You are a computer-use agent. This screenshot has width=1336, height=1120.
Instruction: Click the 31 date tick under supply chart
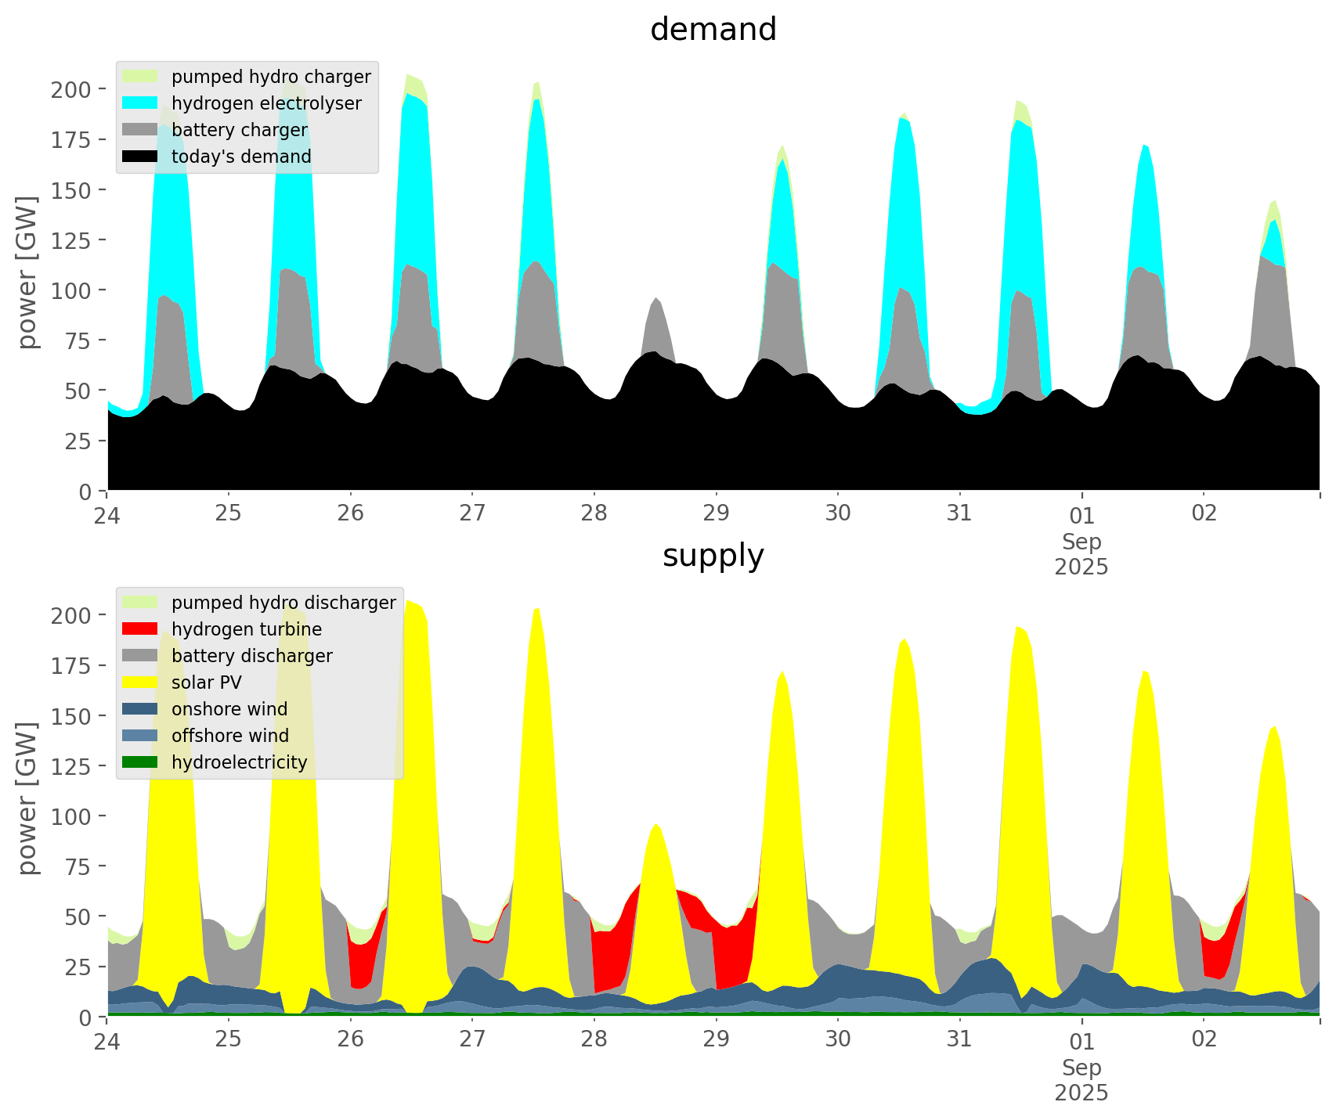coord(959,1039)
